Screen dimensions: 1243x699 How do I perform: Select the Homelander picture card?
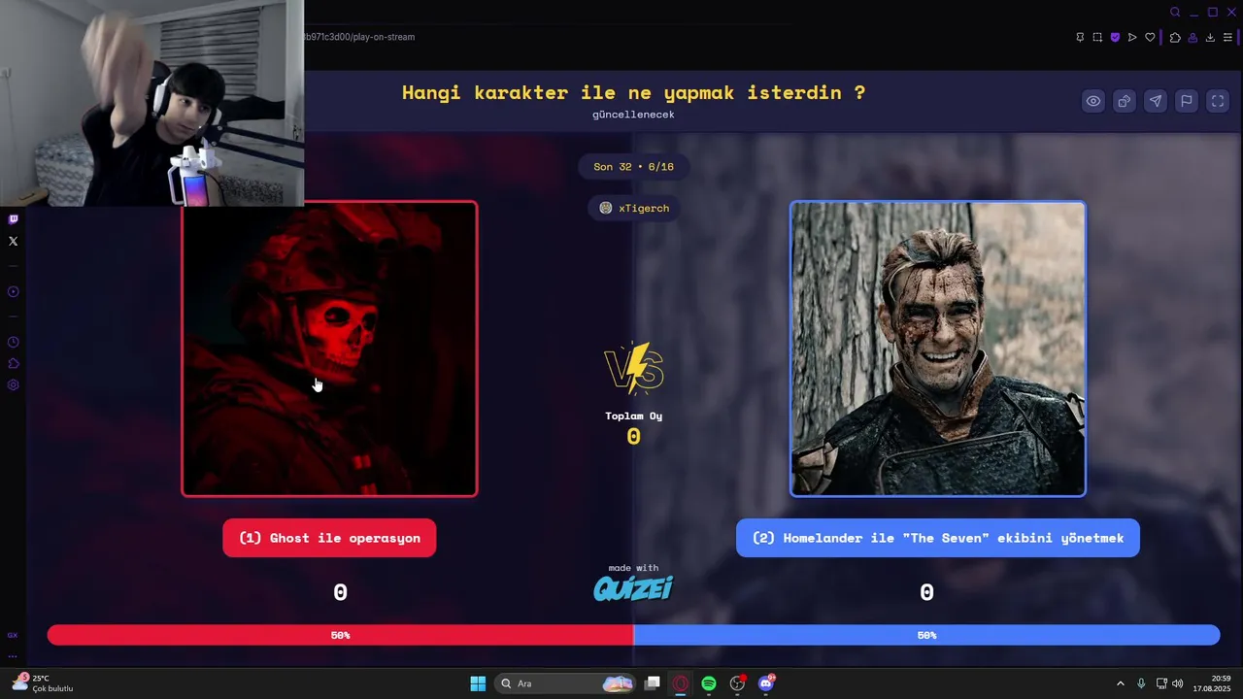[x=938, y=349]
